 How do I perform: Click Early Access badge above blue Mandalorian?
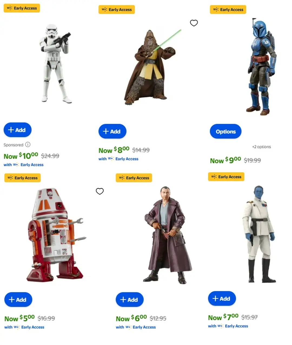click(x=228, y=9)
